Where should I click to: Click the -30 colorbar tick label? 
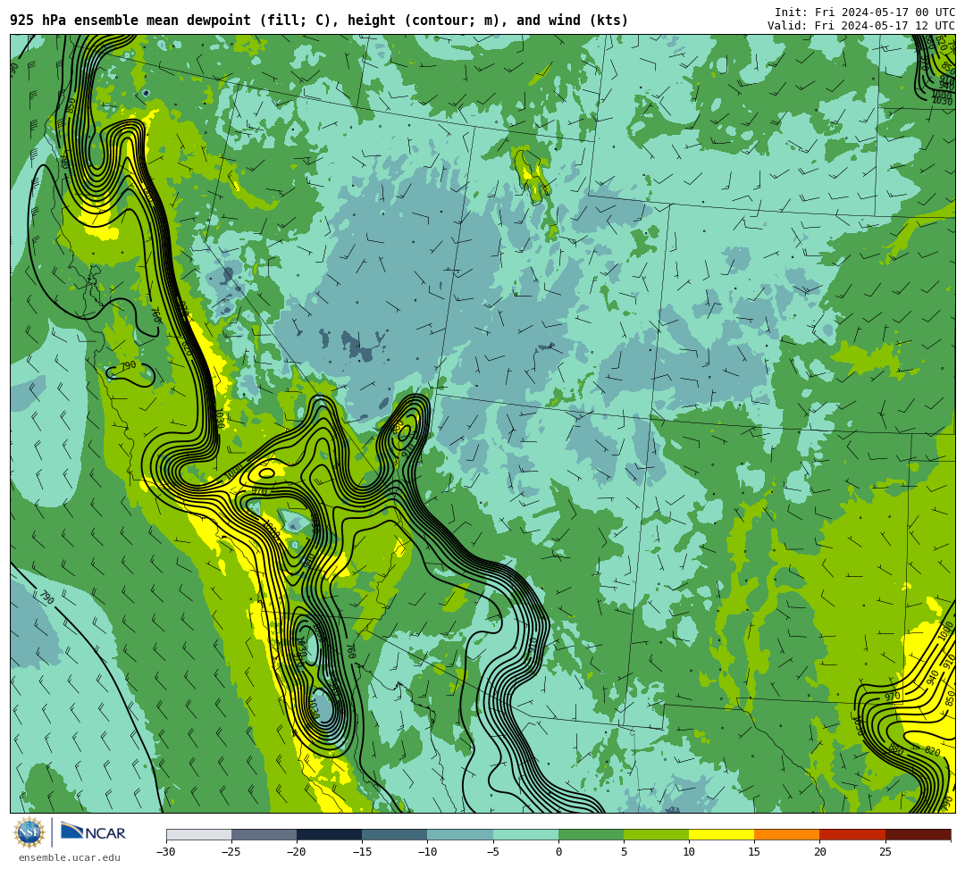click(166, 852)
